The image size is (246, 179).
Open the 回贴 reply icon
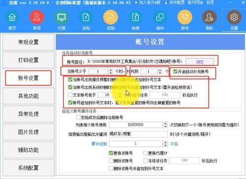coord(111,17)
